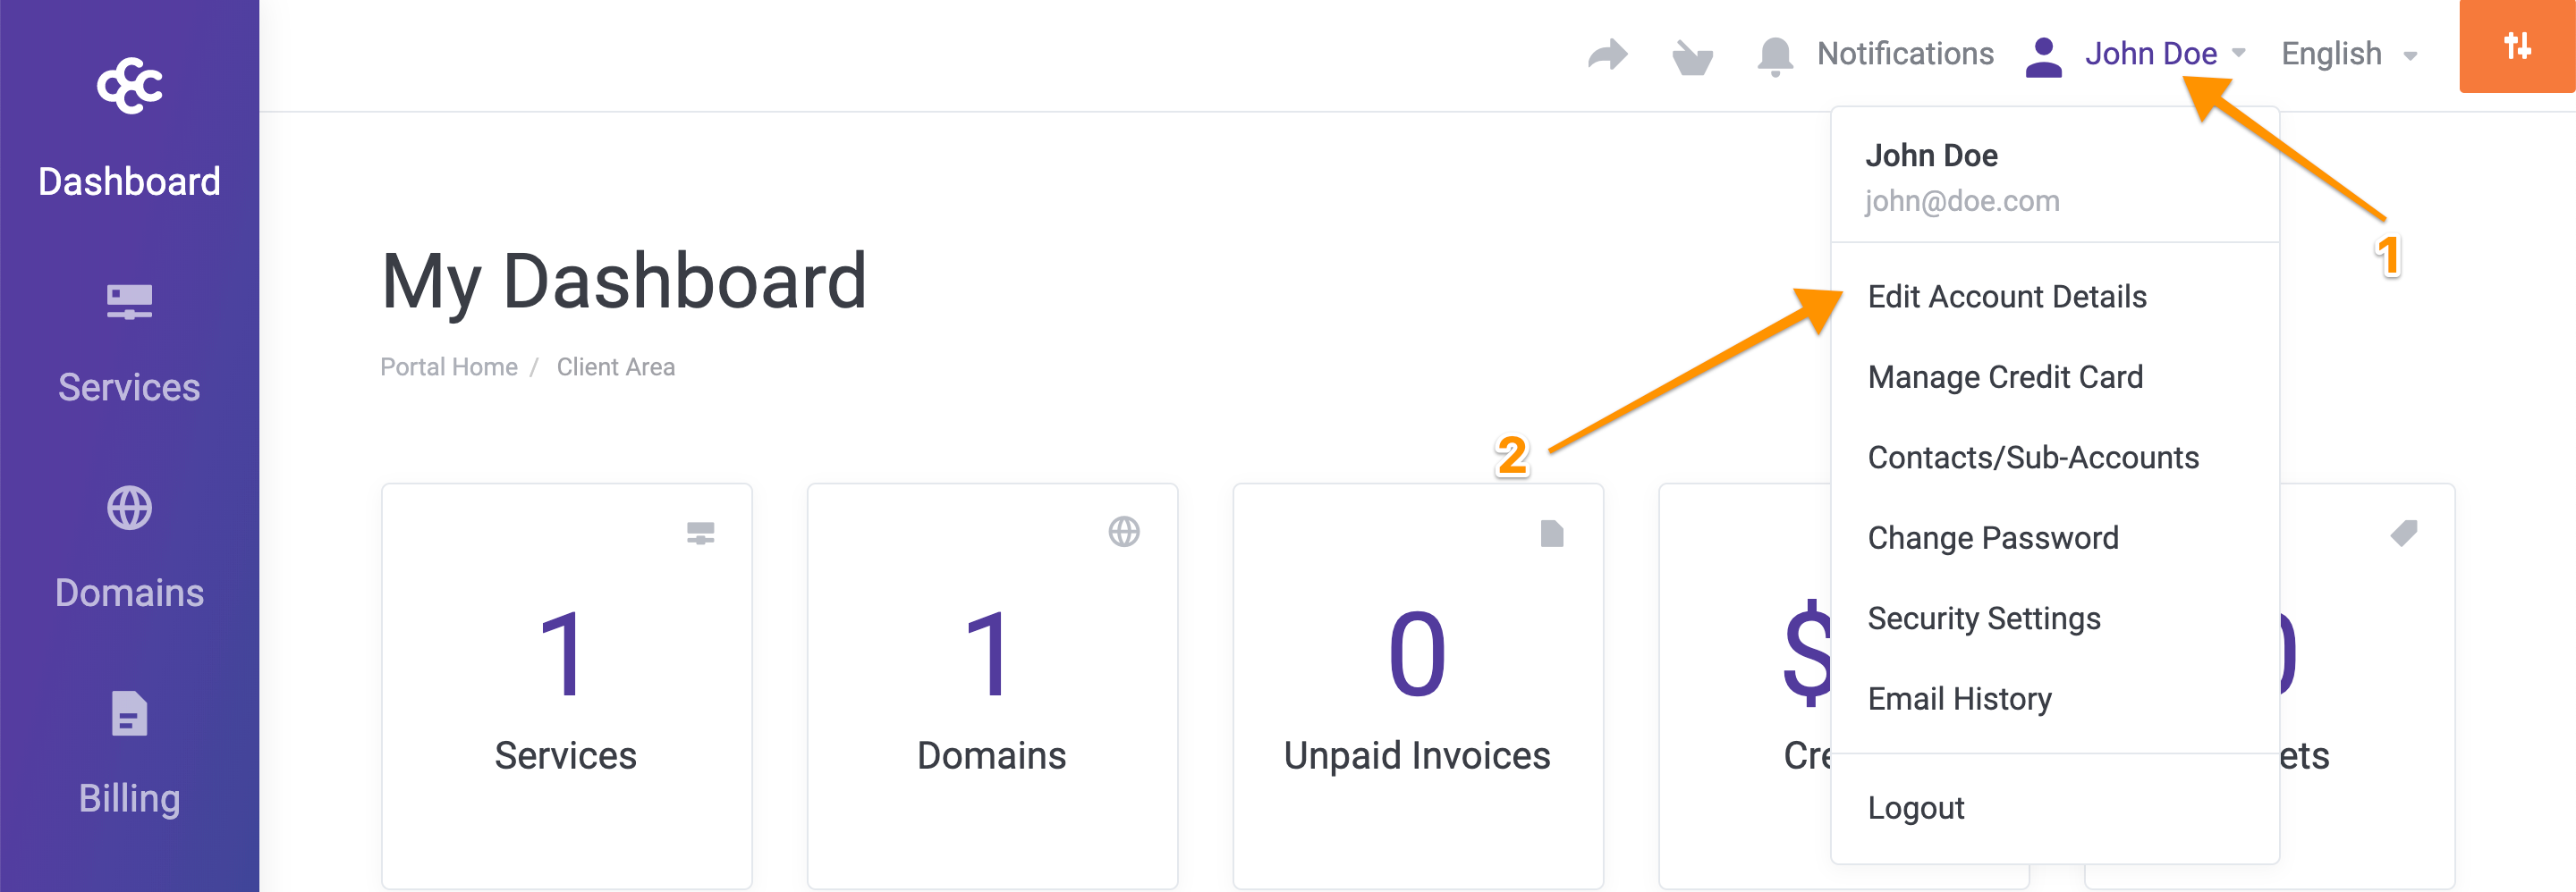Open the Unpaid Invoices summary card
Screen dimensions: 2576x892
point(1416,686)
